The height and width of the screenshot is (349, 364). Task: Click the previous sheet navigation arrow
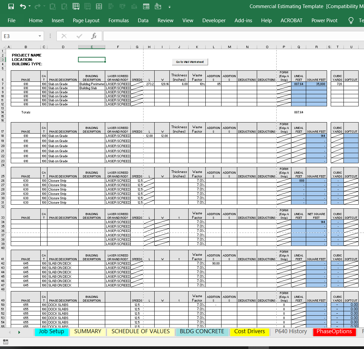[x=10, y=332]
